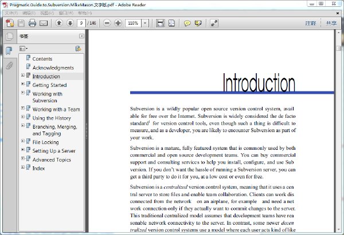Viewport: 344px width, 235px height.
Task: Open the bookmark options menu
Action: [x=24, y=49]
